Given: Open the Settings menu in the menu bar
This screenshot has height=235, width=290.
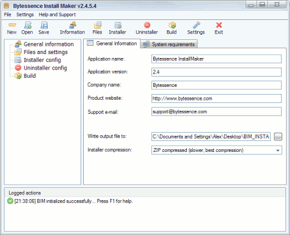Looking at the screenshot, I should [x=25, y=15].
